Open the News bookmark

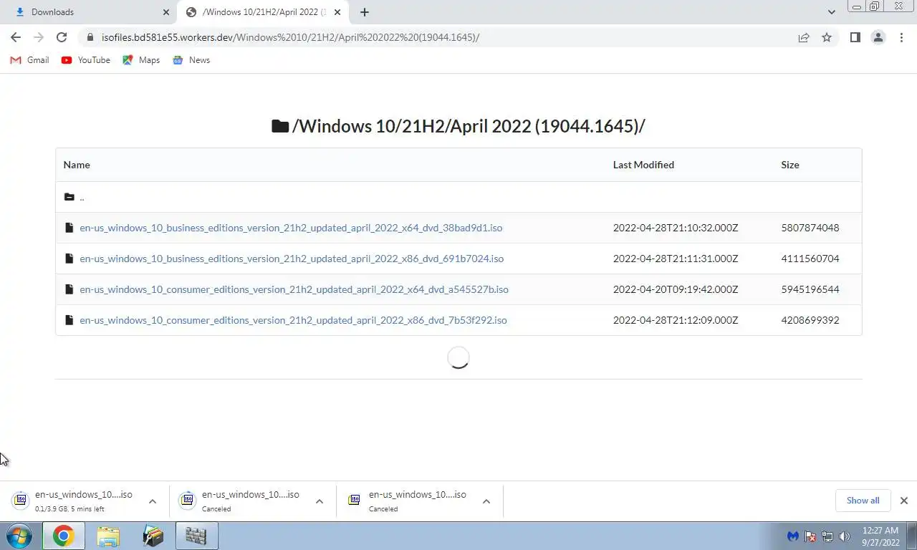tap(191, 60)
